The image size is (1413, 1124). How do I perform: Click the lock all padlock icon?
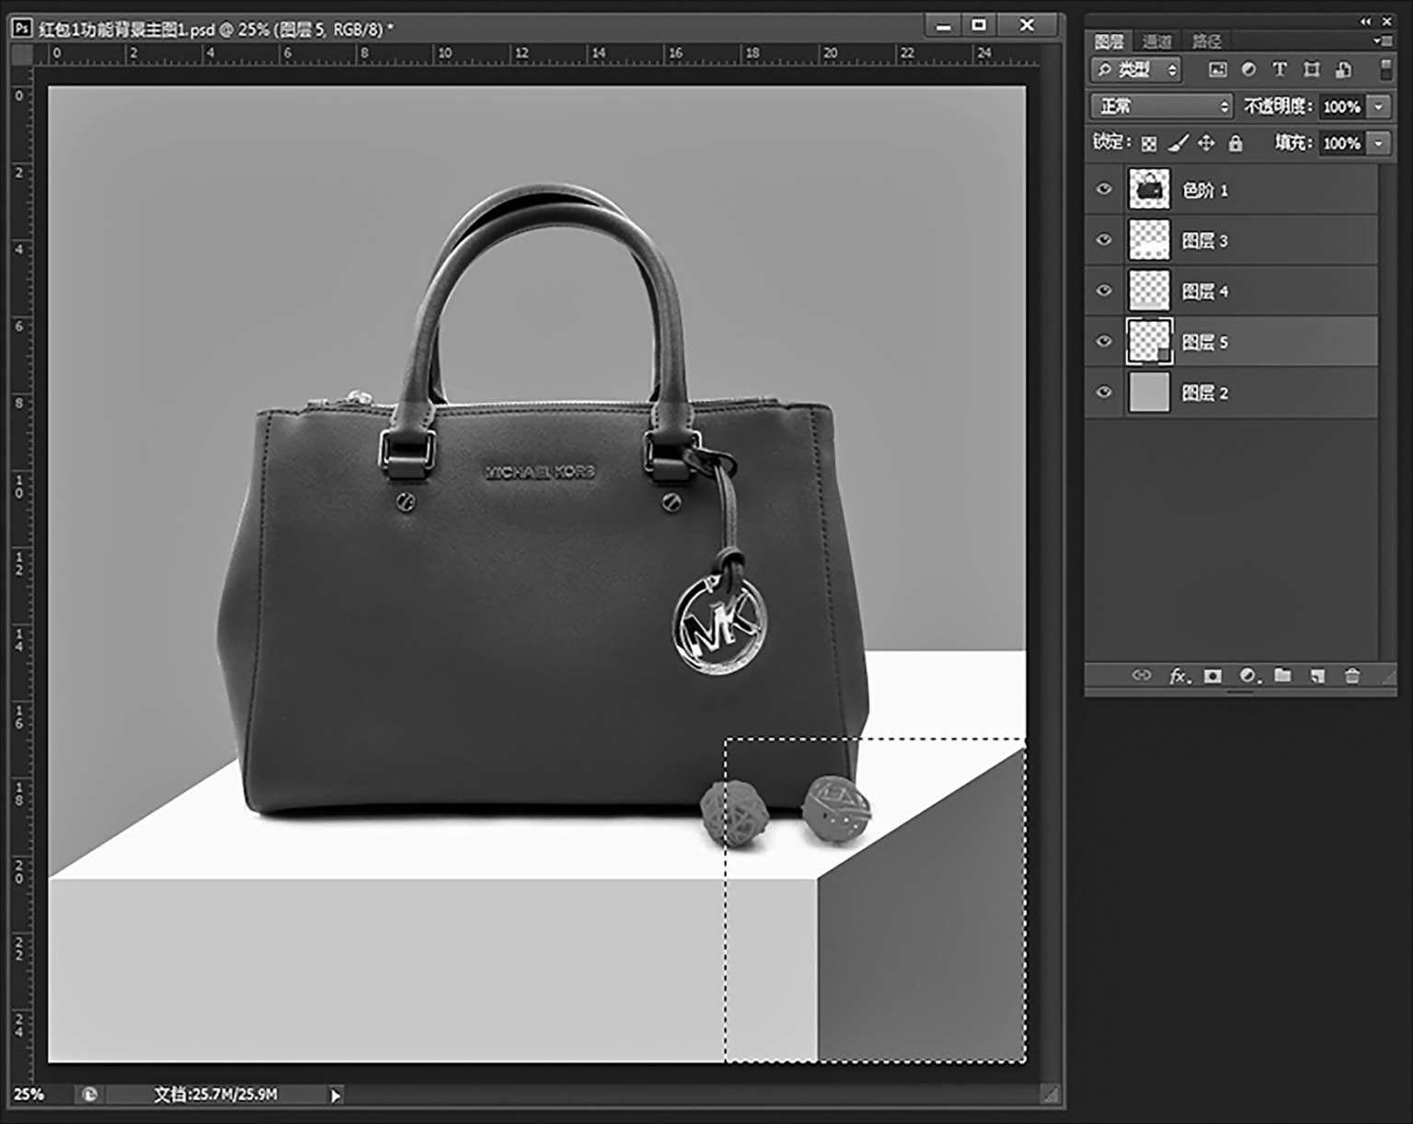pyautogui.click(x=1235, y=143)
